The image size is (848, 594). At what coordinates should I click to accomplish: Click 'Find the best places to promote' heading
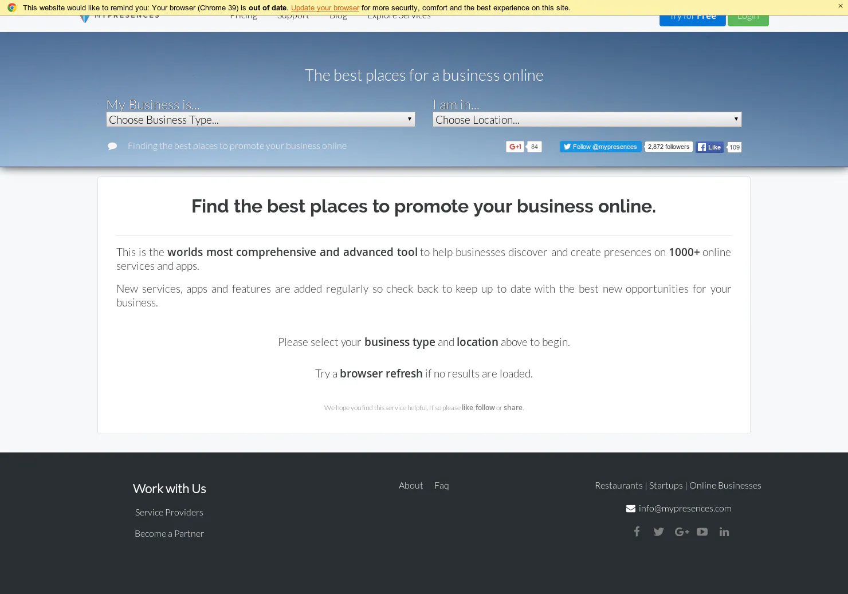[x=423, y=206]
